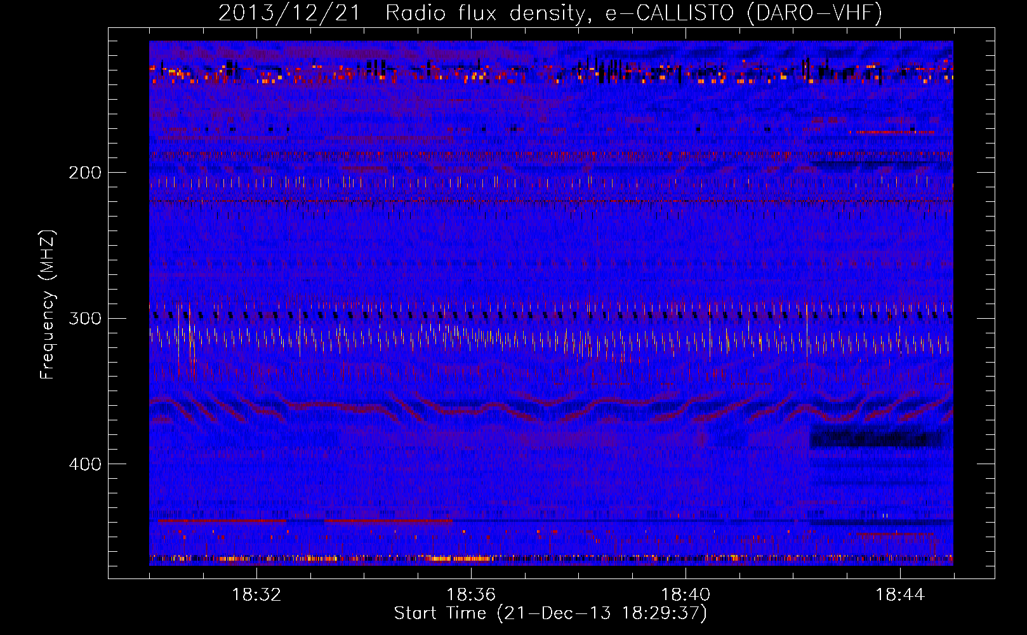Click the 'Start Time (21-Dec-13 18:29:37)' label
Image resolution: width=1027 pixels, height=635 pixels.
click(550, 613)
